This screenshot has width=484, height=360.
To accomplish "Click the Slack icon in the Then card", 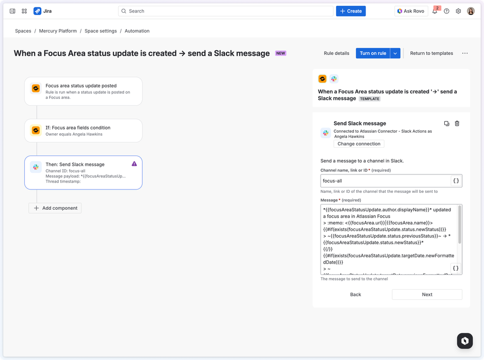I will pyautogui.click(x=36, y=167).
